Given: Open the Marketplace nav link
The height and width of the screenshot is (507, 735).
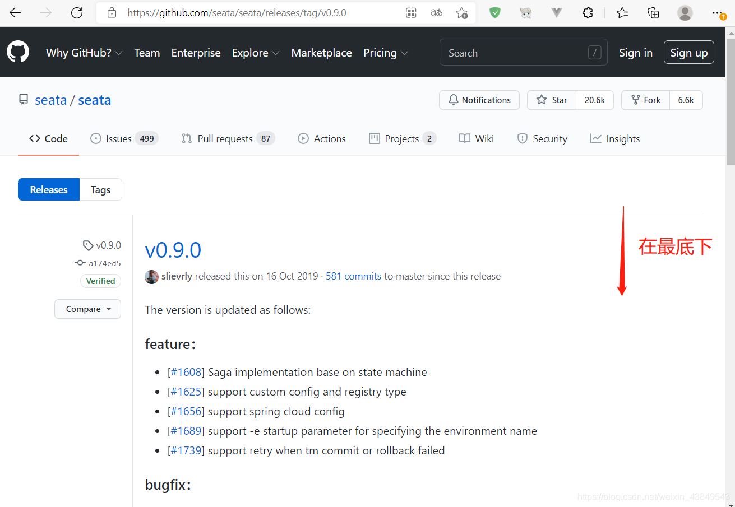Looking at the screenshot, I should coord(321,53).
